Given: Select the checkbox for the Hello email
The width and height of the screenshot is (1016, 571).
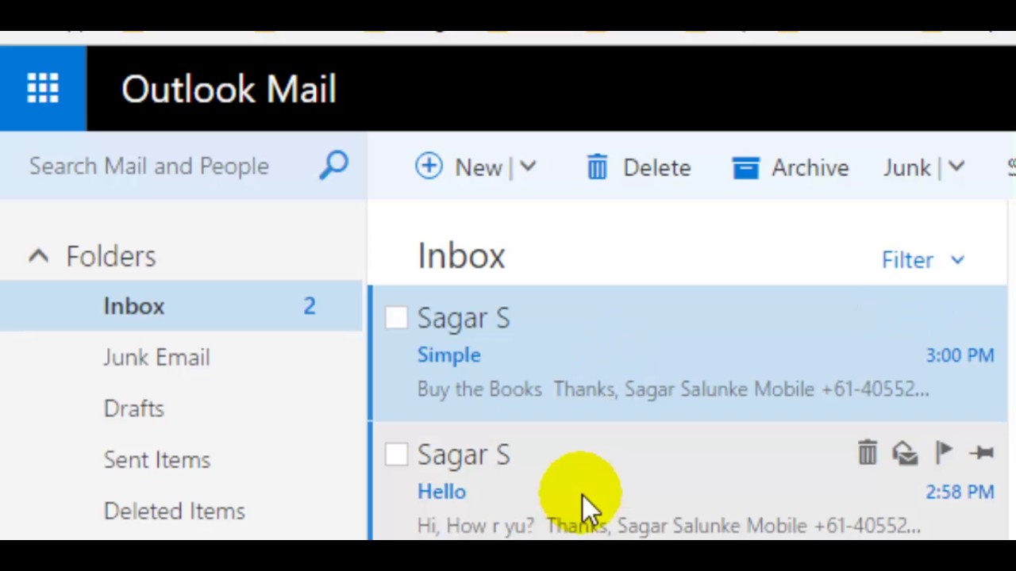Looking at the screenshot, I should pyautogui.click(x=396, y=454).
